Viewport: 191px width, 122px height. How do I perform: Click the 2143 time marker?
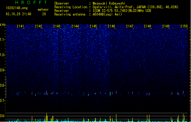pos(57,26)
